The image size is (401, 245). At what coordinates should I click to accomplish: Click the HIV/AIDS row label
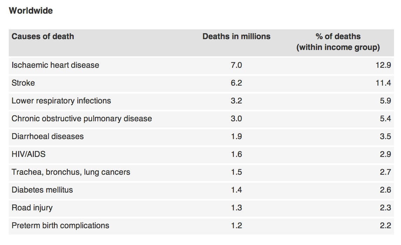click(x=29, y=154)
